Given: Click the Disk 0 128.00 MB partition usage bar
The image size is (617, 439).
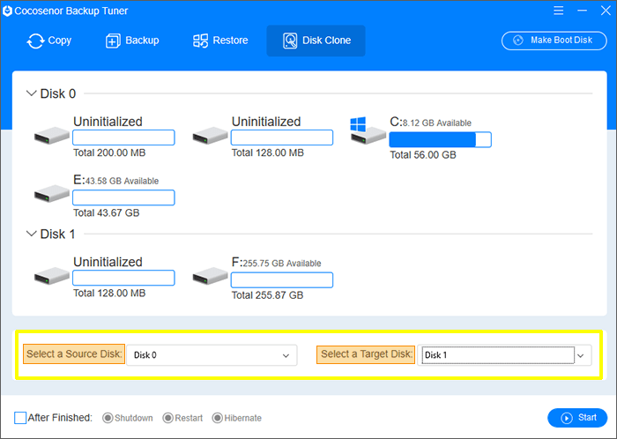Looking at the screenshot, I should pyautogui.click(x=282, y=138).
